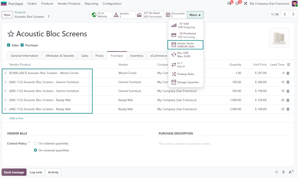Open Reporting menu
The image size is (298, 178).
(92, 4)
